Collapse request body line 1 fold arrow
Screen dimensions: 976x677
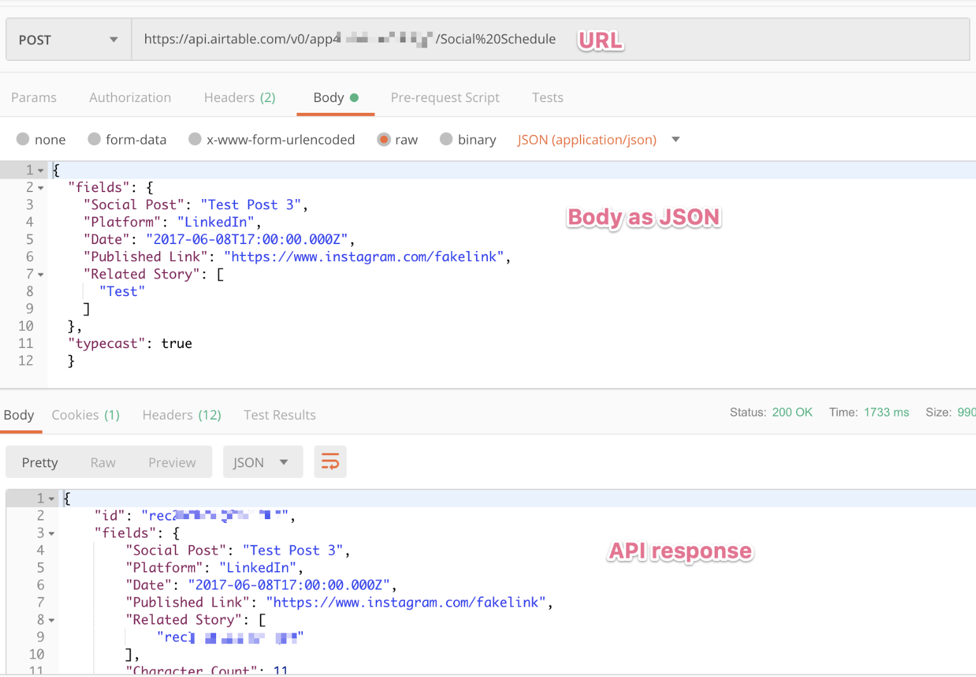click(41, 171)
